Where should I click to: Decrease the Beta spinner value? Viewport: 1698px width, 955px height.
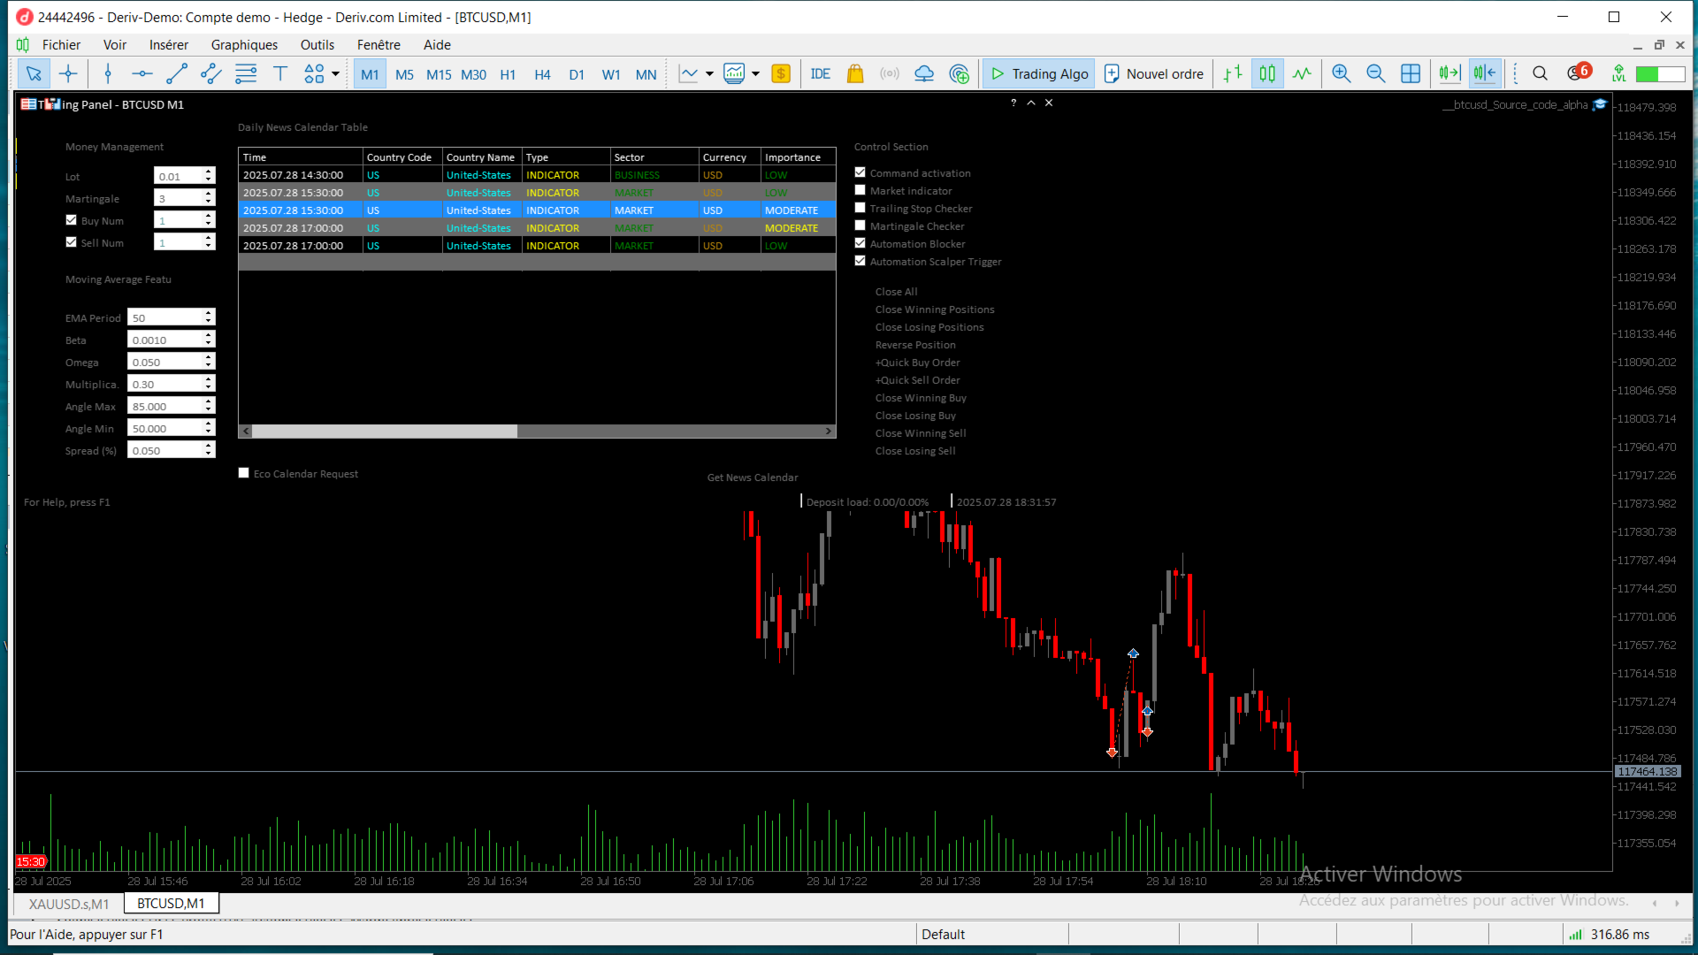209,344
